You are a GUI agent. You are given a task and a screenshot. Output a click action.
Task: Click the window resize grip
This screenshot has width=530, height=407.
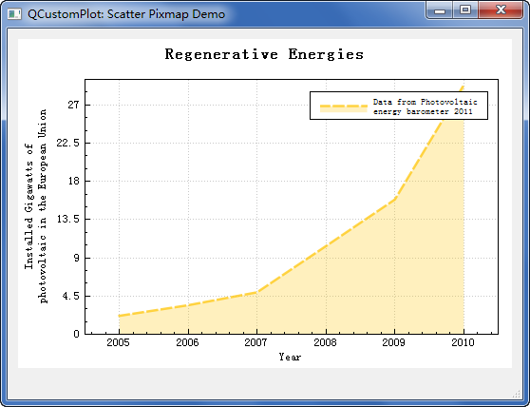(x=517, y=394)
